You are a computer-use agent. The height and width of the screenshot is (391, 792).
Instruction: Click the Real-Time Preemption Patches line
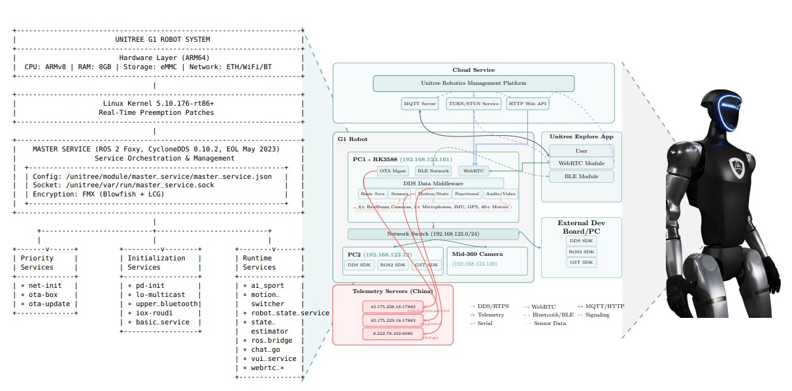158,112
